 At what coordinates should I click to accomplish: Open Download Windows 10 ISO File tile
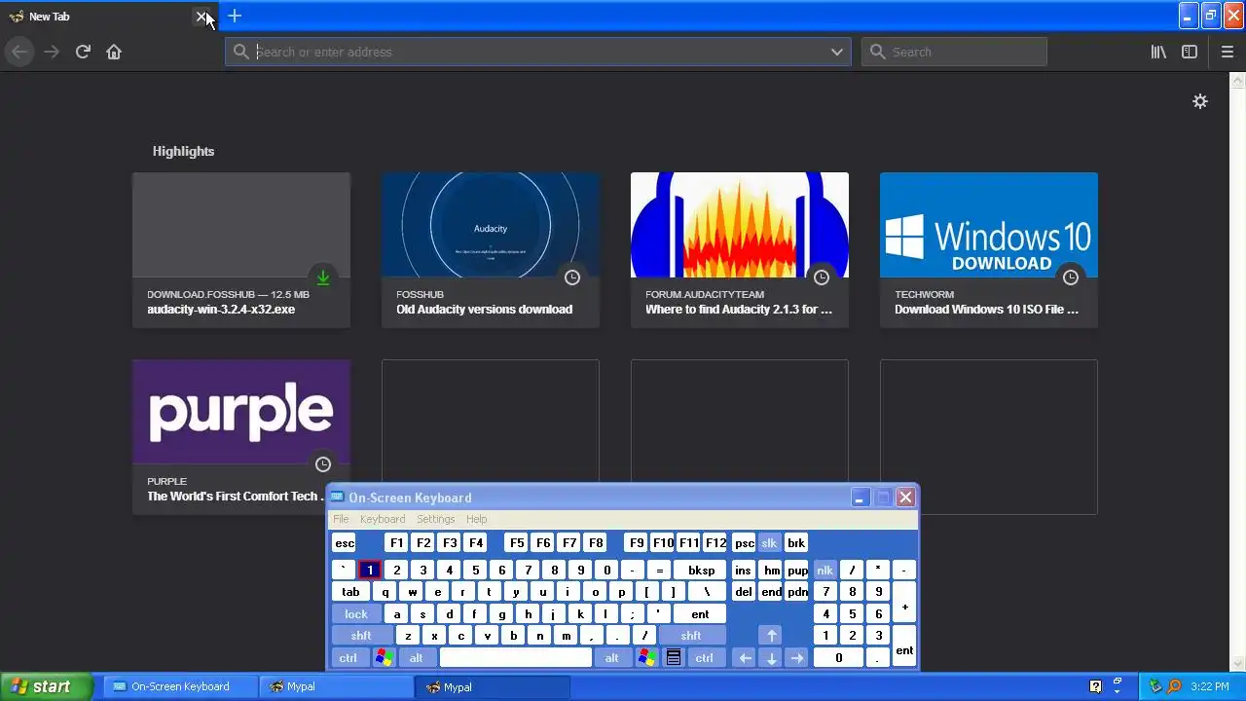click(x=989, y=250)
